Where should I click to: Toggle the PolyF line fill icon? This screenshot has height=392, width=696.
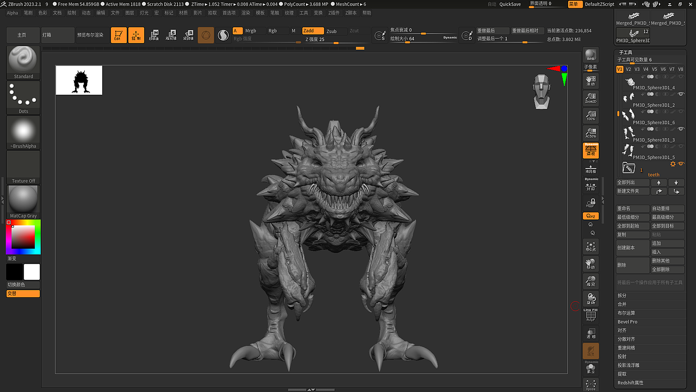pyautogui.click(x=591, y=315)
